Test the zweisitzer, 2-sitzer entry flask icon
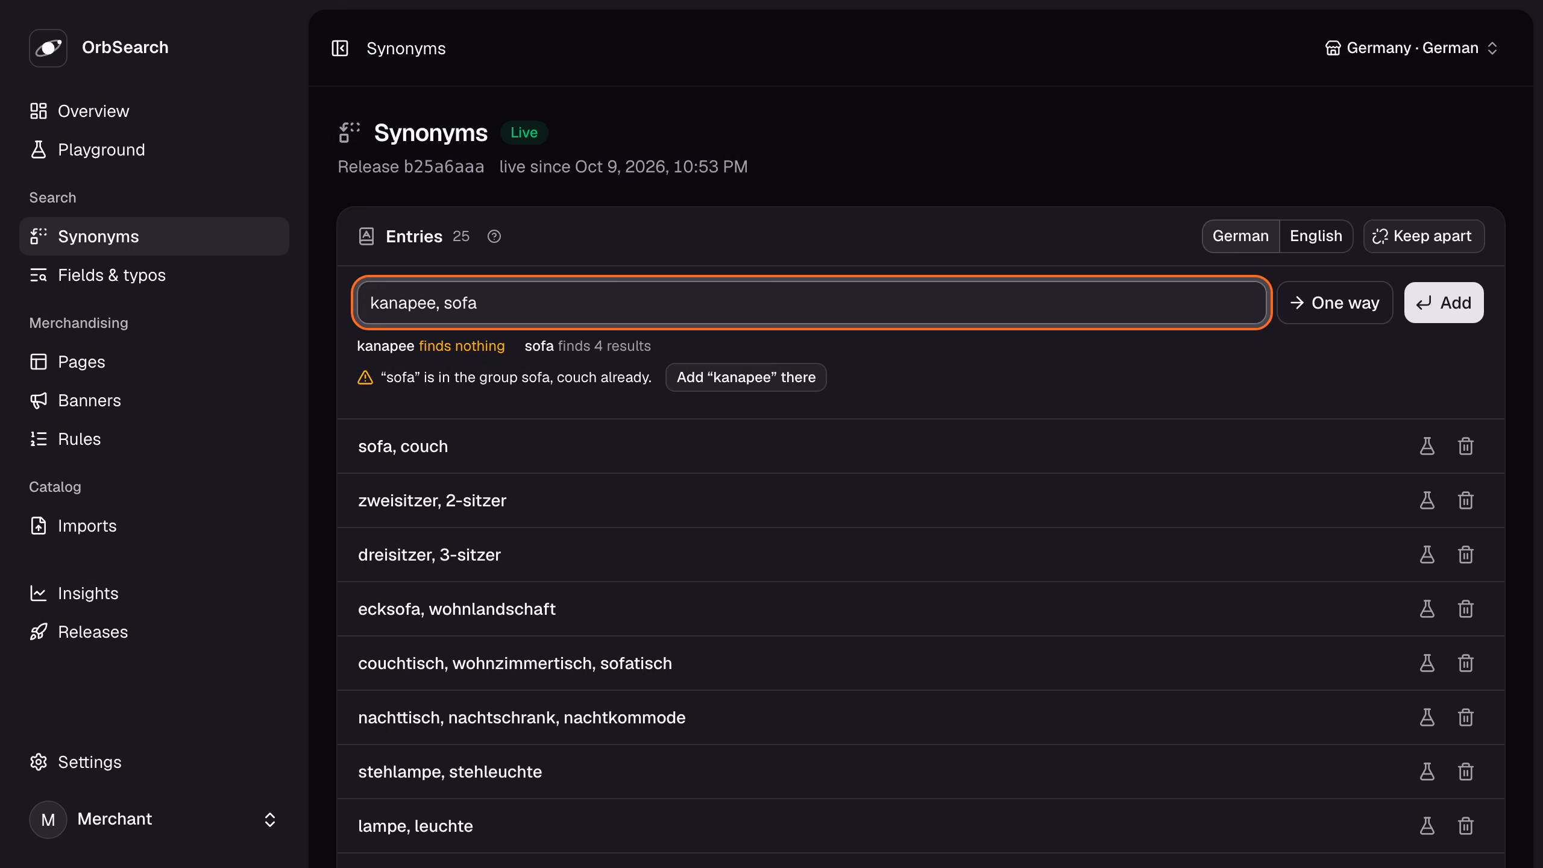1543x868 pixels. (1427, 500)
